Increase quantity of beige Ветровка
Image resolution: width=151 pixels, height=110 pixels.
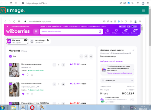click(63, 65)
